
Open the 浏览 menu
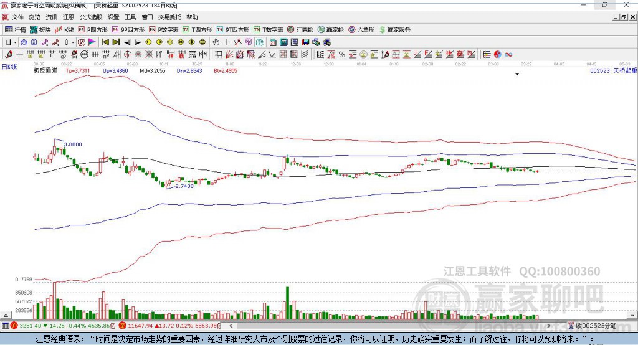35,17
